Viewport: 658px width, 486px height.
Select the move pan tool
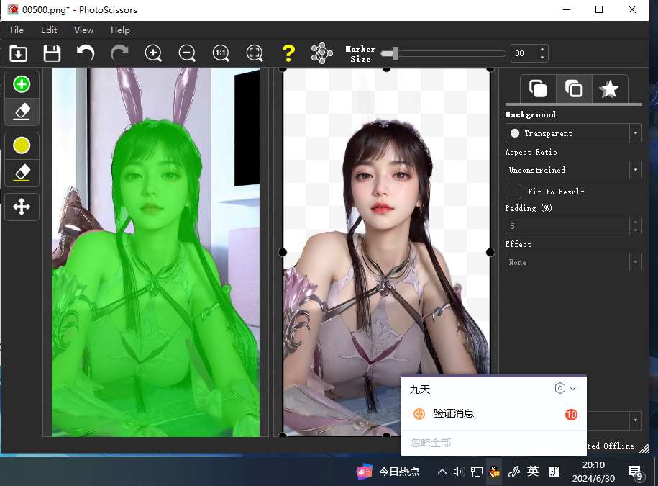pos(22,207)
